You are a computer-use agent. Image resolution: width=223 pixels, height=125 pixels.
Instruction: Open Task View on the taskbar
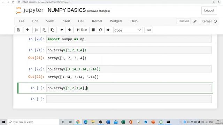pyautogui.click(x=70, y=122)
